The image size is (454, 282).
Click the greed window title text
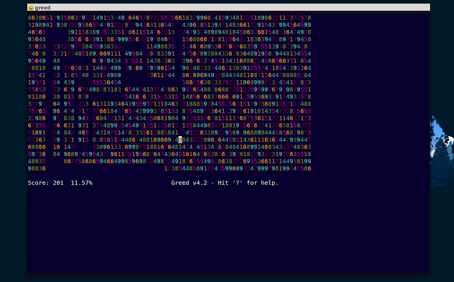(x=43, y=8)
